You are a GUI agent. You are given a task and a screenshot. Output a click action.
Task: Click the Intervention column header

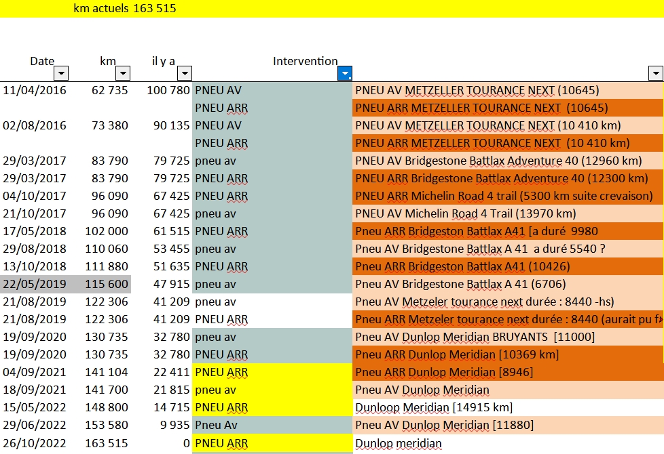click(x=306, y=61)
